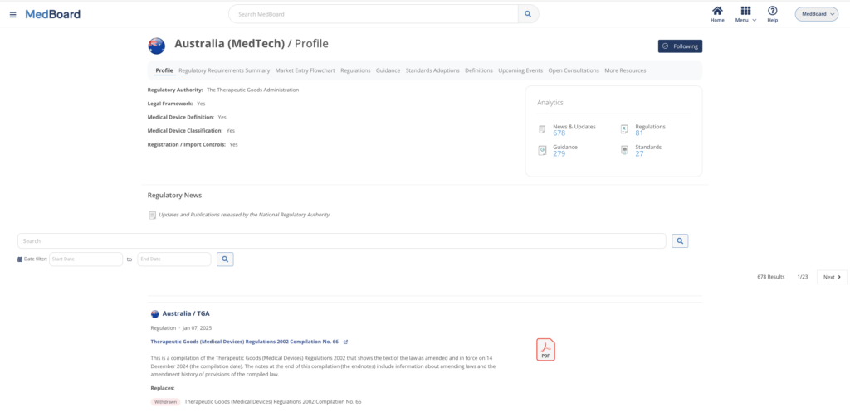This screenshot has height=417, width=850.
Task: Toggle the Following button
Action: pyautogui.click(x=680, y=46)
